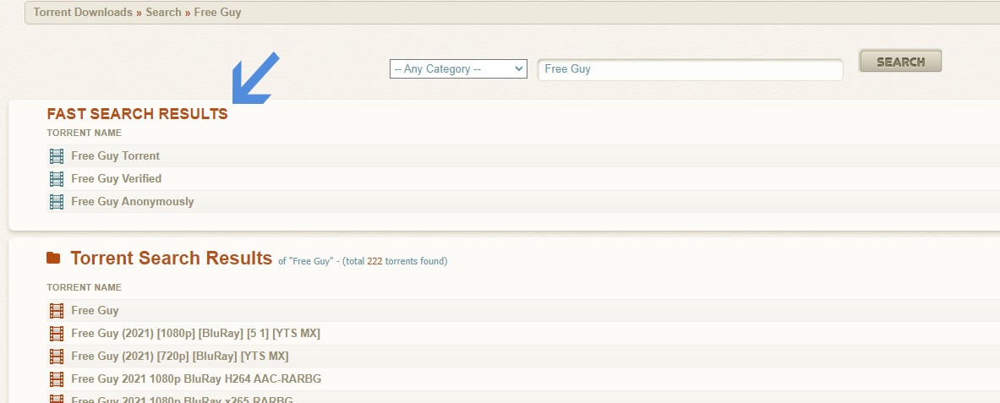This screenshot has width=1000, height=403.
Task: Open the Search breadcrumb link
Action: tap(163, 12)
